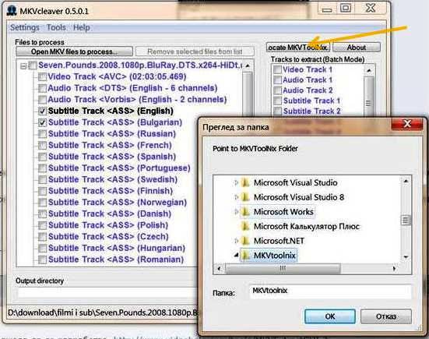Check batch mode Audio Track 1 checkbox
Viewport: 429px width, 339px height.
pos(277,80)
